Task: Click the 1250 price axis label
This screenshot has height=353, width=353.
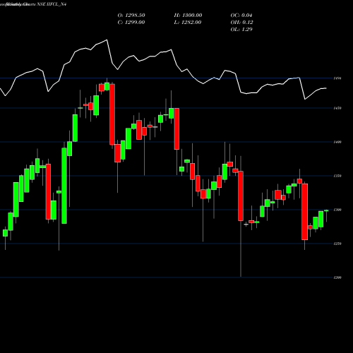Action: [x=337, y=244]
